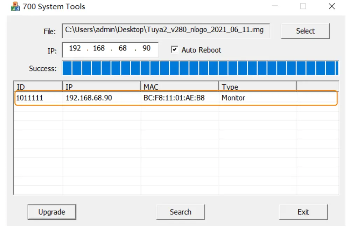This screenshot has height=228, width=350.
Task: Select the device row with ID 1011111
Action: point(30,98)
